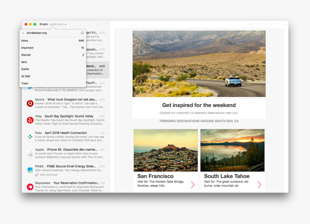The width and height of the screenshot is (310, 224).
Task: Delete the selected email using trash icon
Action: tap(251, 24)
